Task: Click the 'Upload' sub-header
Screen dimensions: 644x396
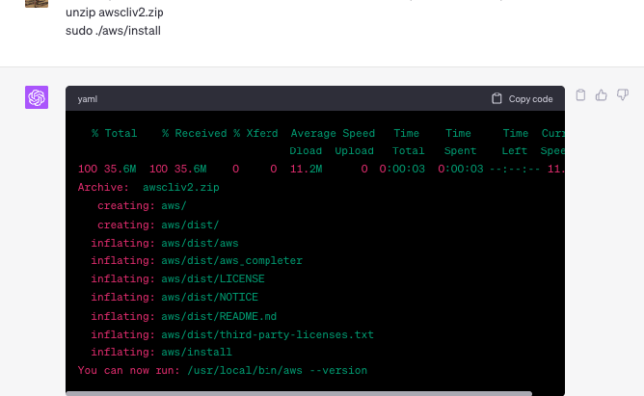Action: click(x=354, y=151)
